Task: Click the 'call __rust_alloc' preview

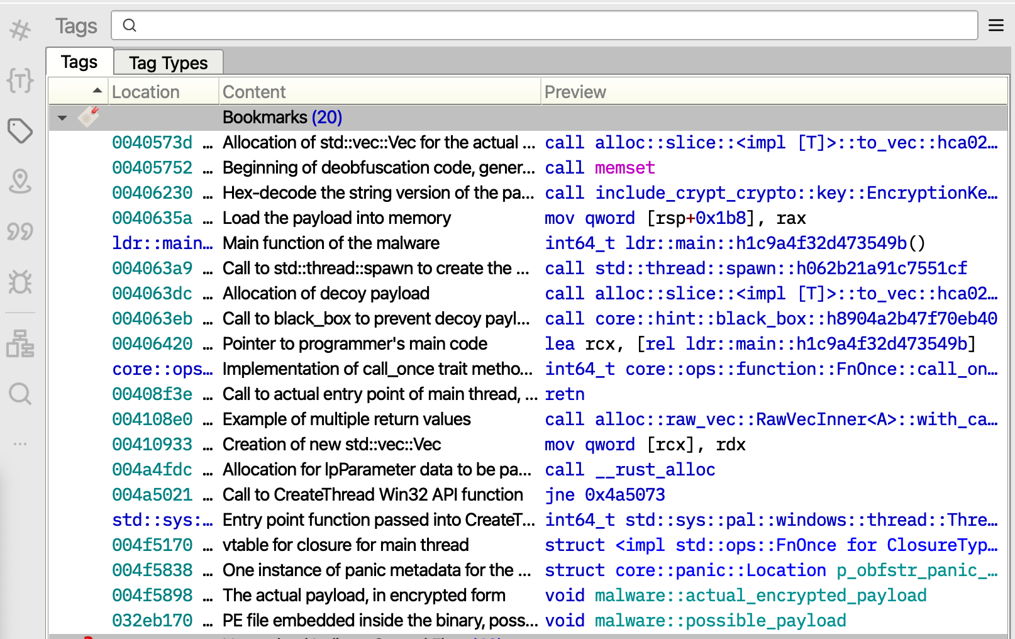Action: [630, 470]
